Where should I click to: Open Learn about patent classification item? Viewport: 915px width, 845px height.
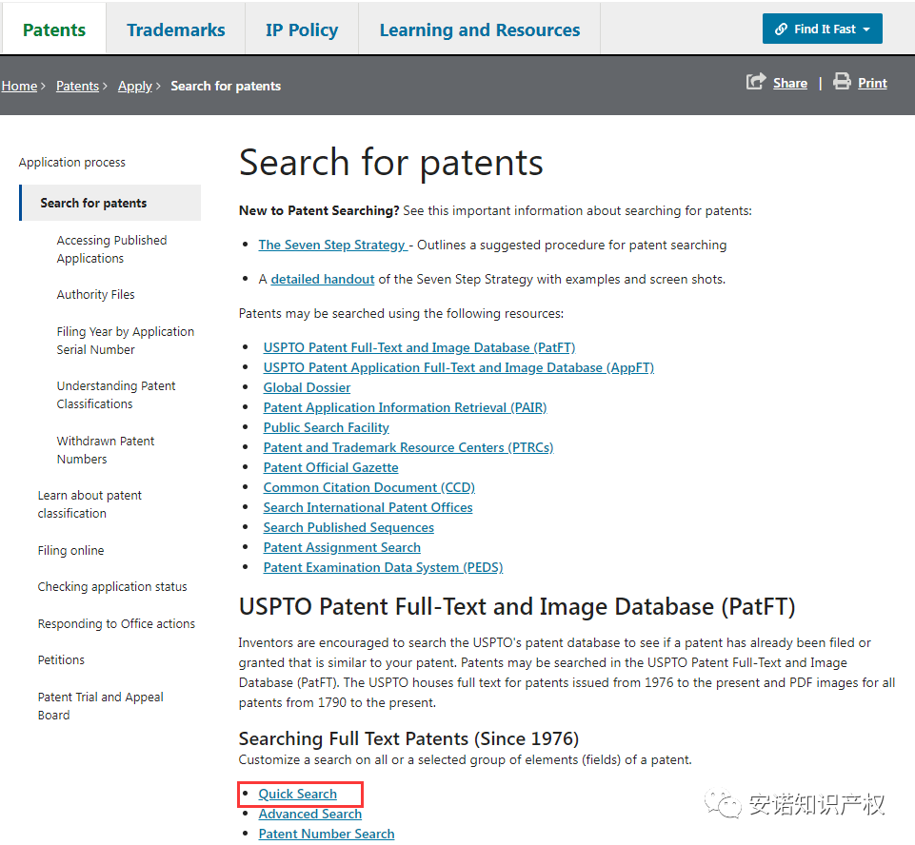[x=90, y=503]
